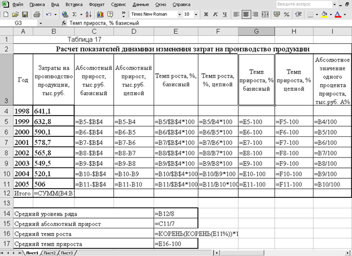Expand the font size 10 dropdown
The width and height of the screenshot is (352, 256).
pyautogui.click(x=195, y=13)
